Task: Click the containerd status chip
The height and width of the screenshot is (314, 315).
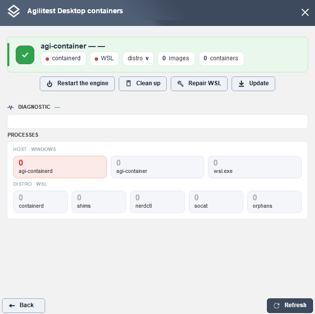Action: click(x=63, y=59)
